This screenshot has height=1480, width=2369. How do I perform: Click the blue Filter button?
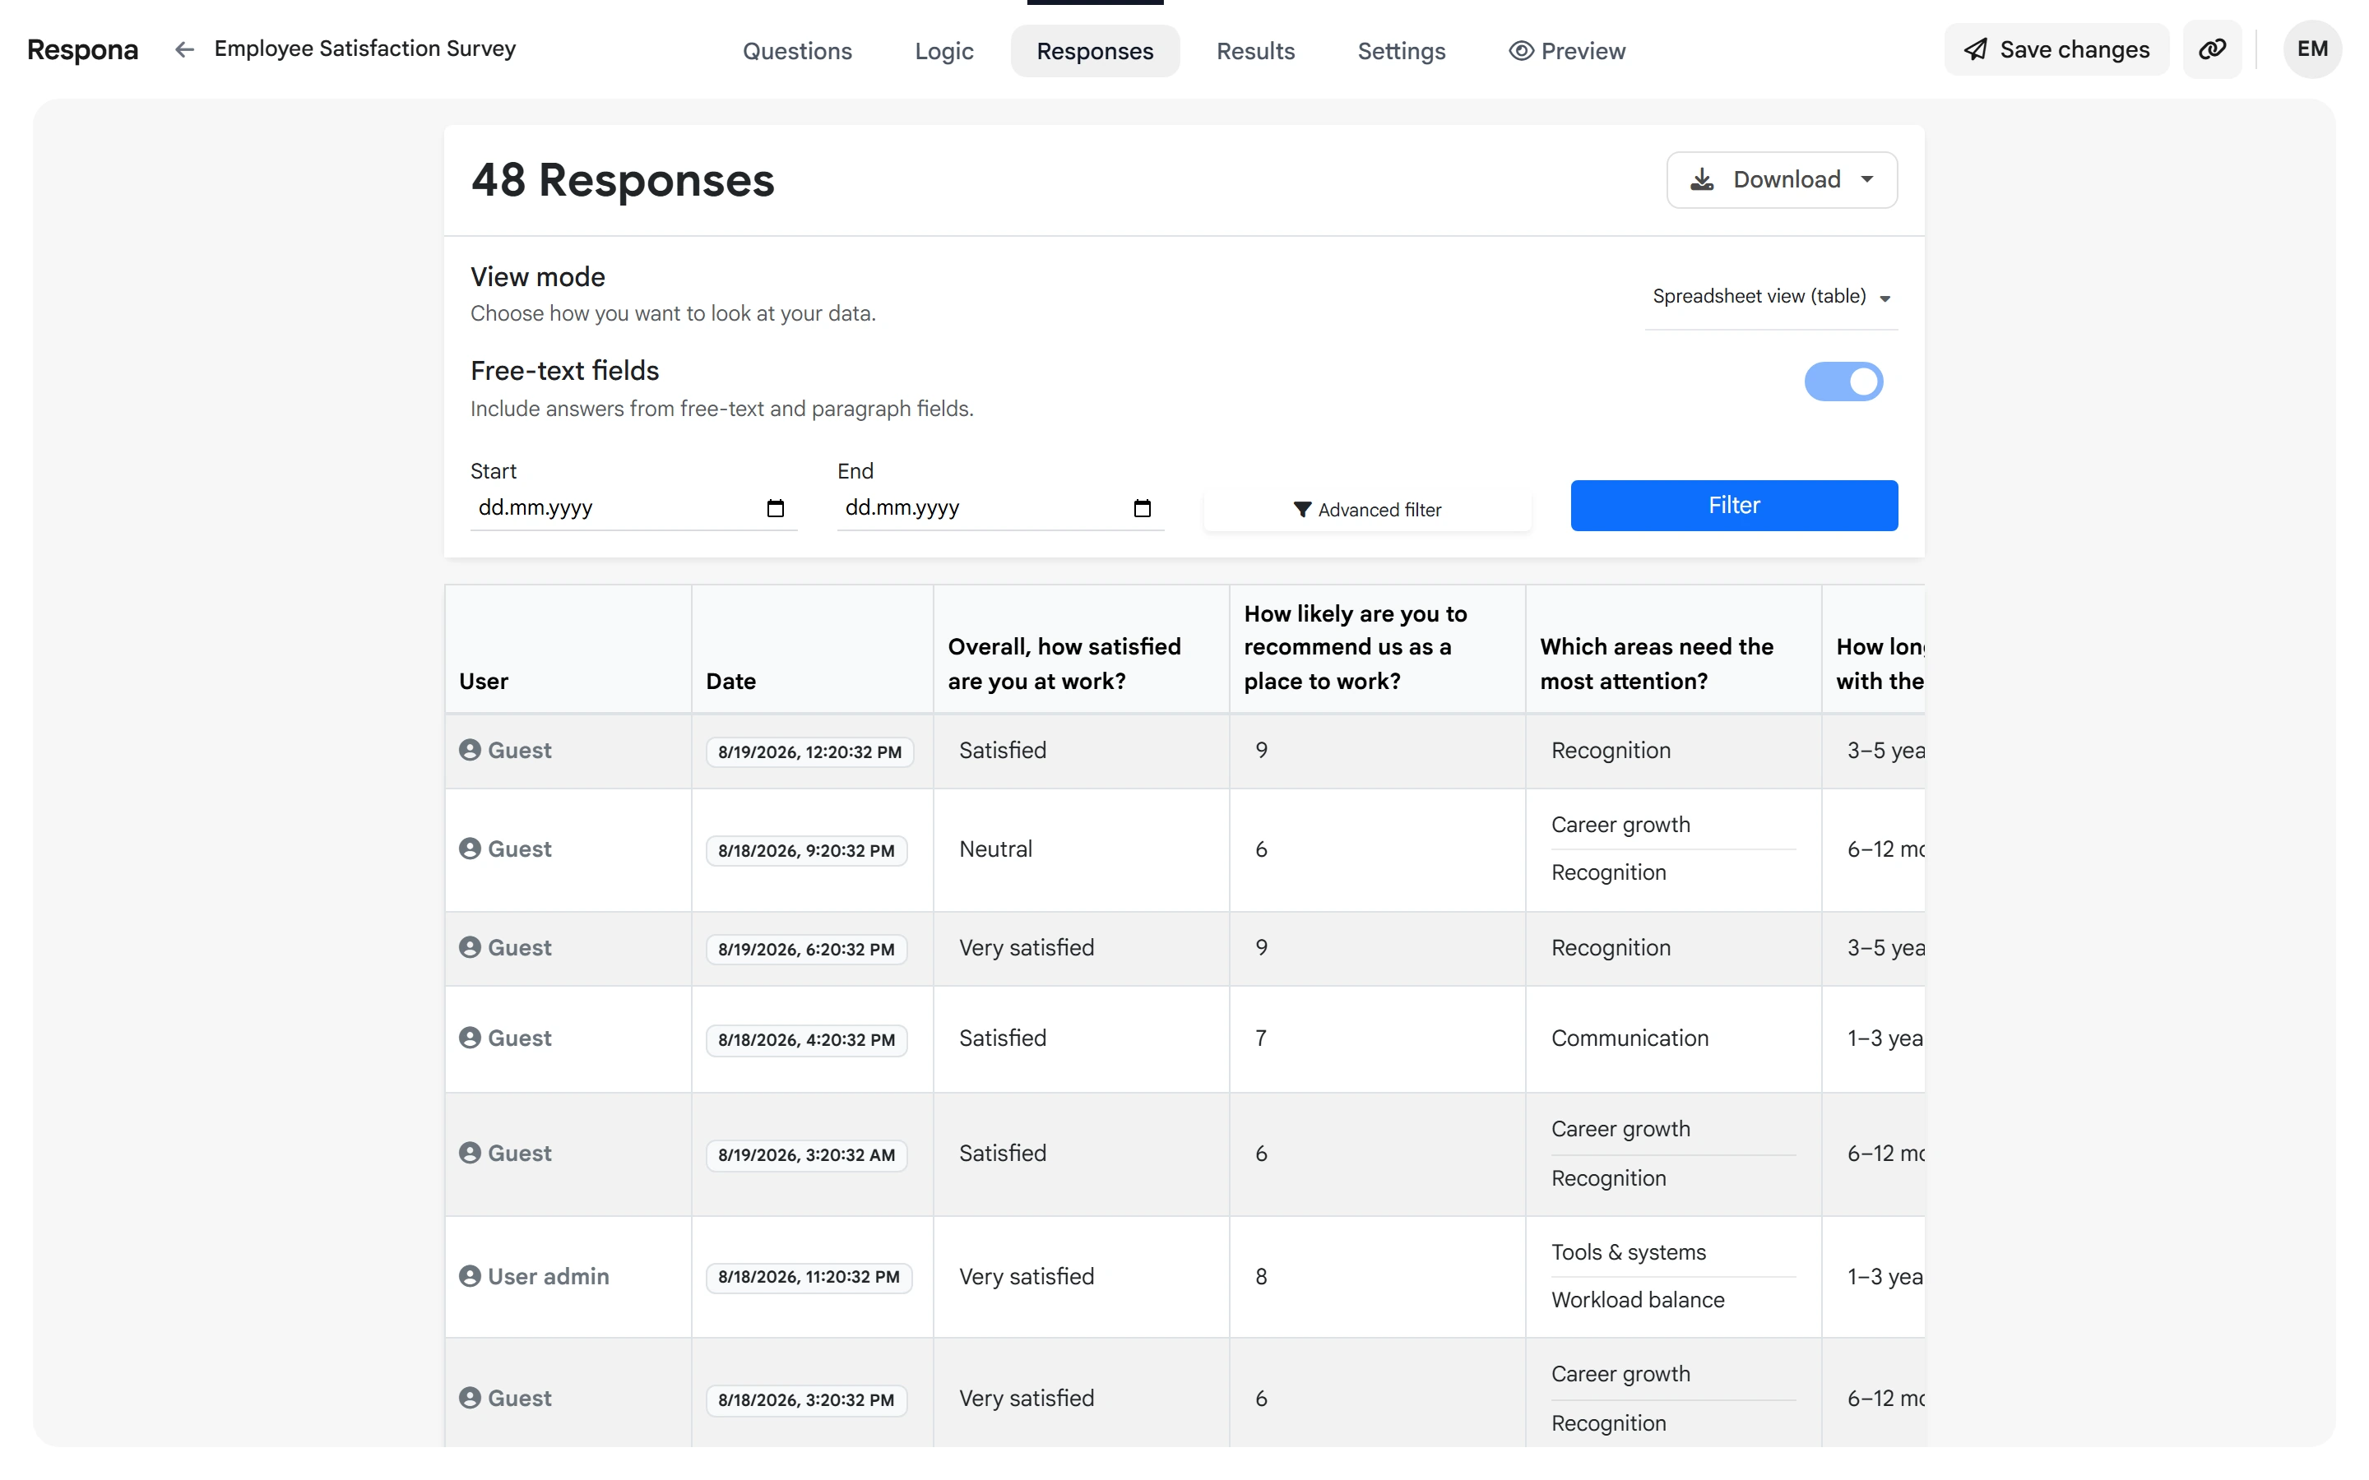(x=1734, y=505)
